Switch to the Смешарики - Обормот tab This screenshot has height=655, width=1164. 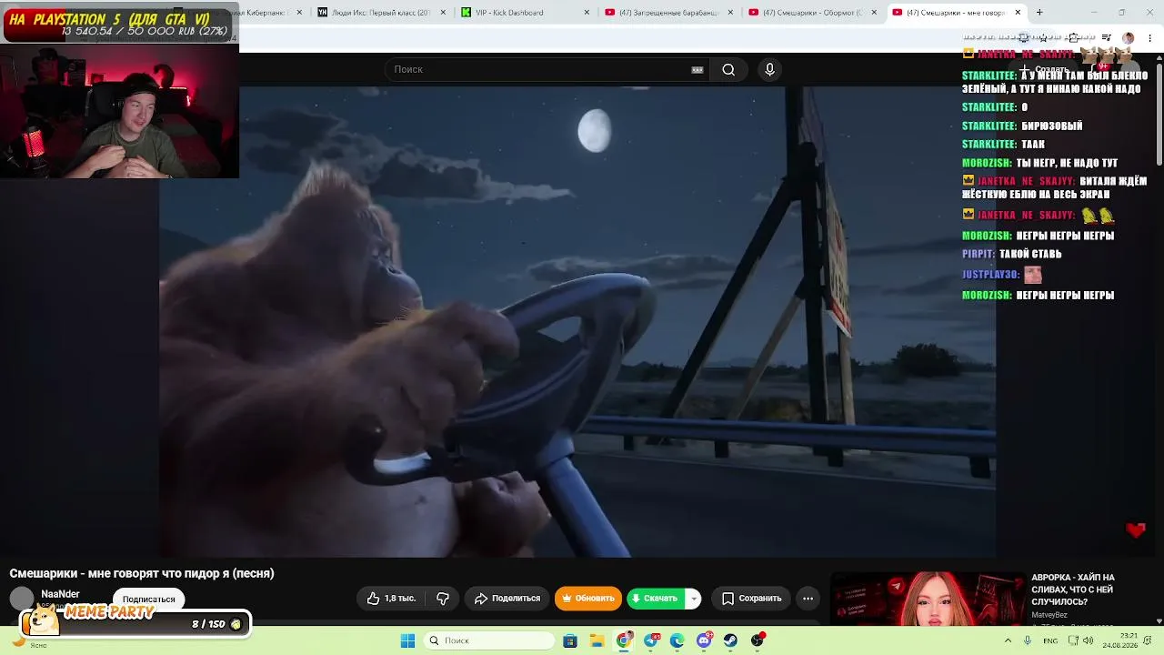pos(812,13)
